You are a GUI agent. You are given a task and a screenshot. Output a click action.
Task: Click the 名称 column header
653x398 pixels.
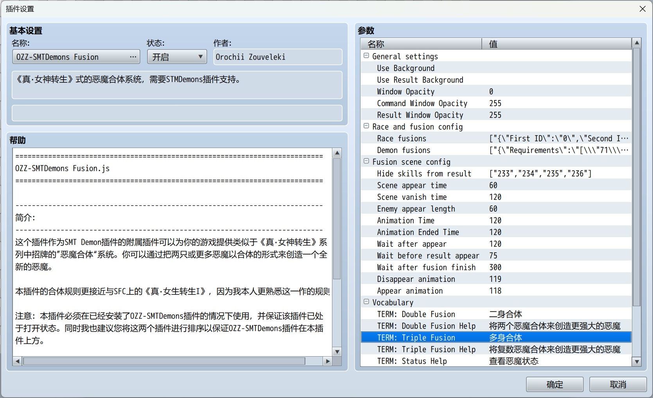tap(421, 44)
